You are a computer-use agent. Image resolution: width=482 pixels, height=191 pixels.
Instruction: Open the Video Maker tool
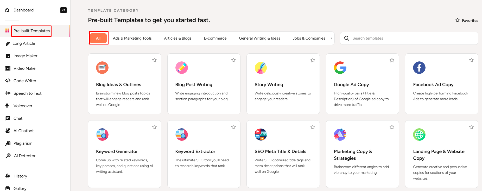click(x=25, y=68)
